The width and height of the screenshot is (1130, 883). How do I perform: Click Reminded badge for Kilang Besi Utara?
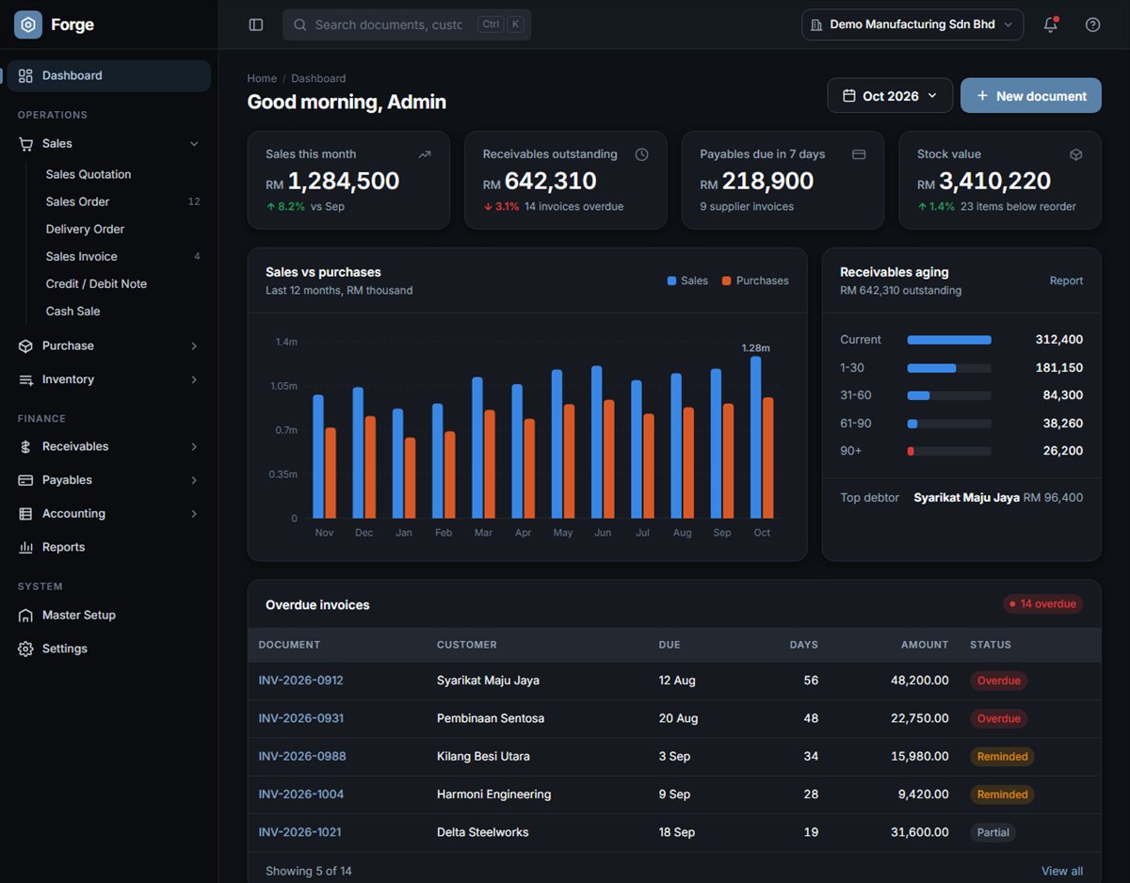1002,756
